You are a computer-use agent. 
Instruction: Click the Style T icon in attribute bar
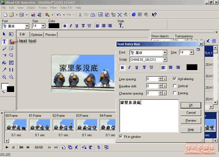click(121, 26)
